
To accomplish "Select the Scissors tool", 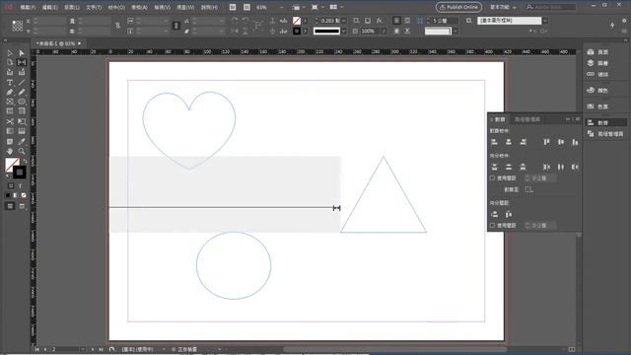I will tap(10, 121).
